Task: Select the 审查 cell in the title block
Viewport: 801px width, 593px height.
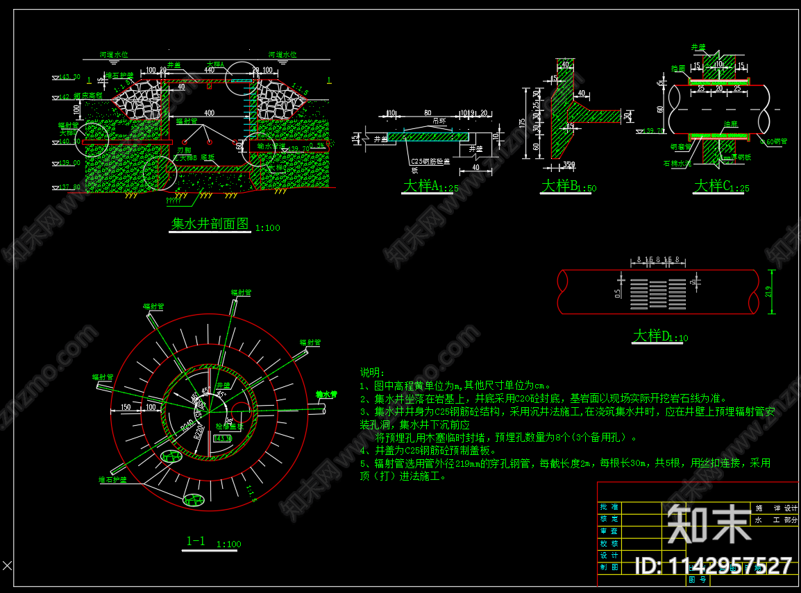Action: pos(609,531)
